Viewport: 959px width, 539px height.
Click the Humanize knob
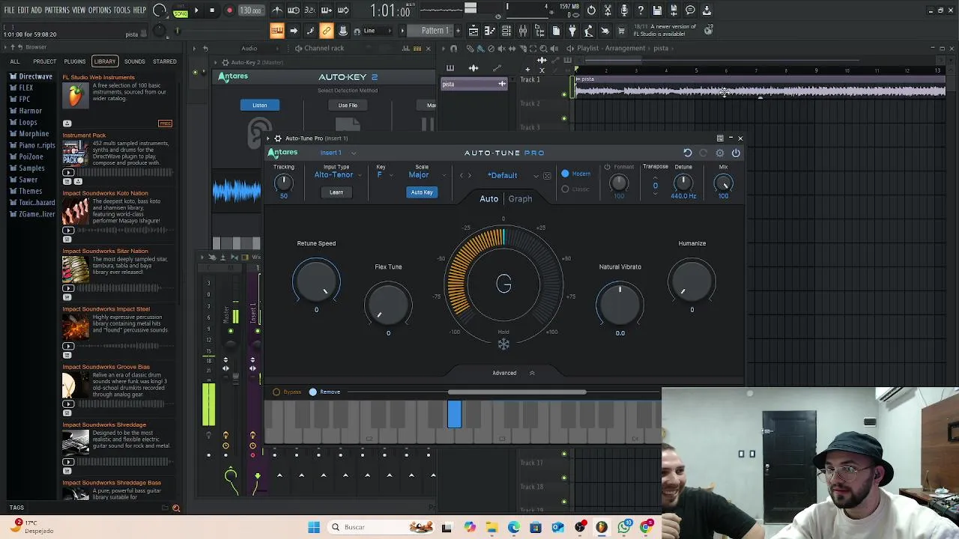[692, 281]
